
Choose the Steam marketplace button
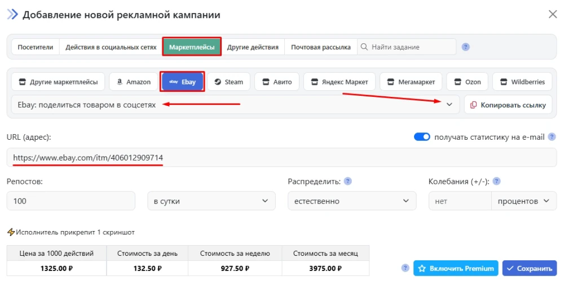tap(229, 82)
